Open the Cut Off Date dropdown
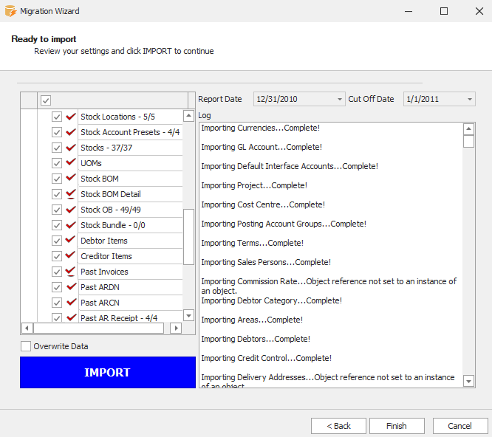 pyautogui.click(x=470, y=100)
